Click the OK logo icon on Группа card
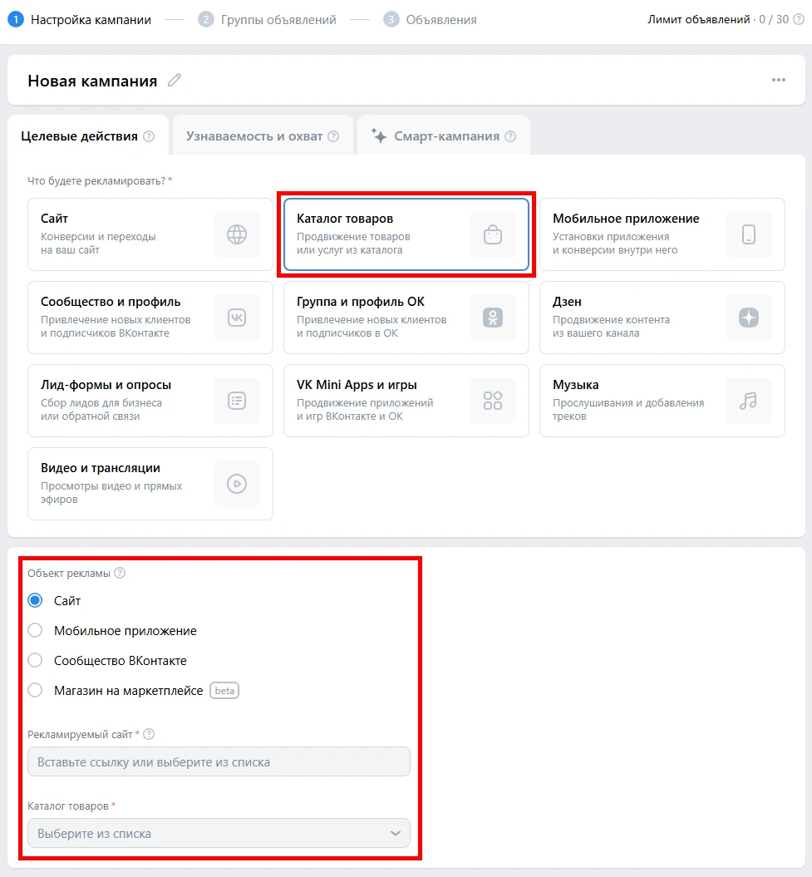 click(493, 318)
